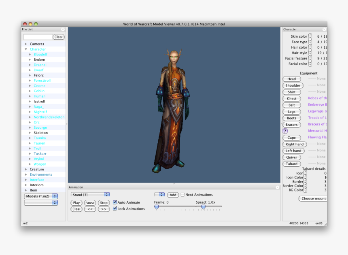Enable Next Animations
The width and height of the screenshot is (348, 255).
pyautogui.click(x=183, y=195)
